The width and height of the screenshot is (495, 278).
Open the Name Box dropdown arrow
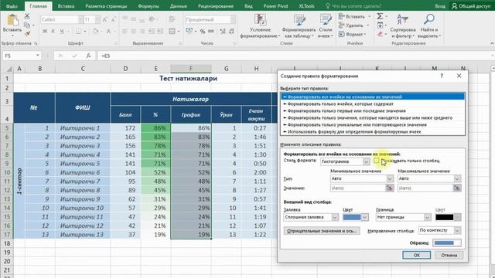click(38, 56)
